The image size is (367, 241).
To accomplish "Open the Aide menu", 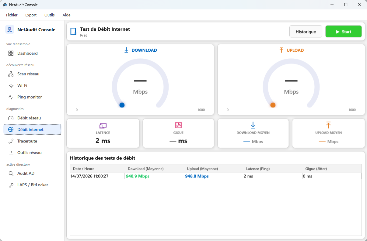I will [x=66, y=15].
